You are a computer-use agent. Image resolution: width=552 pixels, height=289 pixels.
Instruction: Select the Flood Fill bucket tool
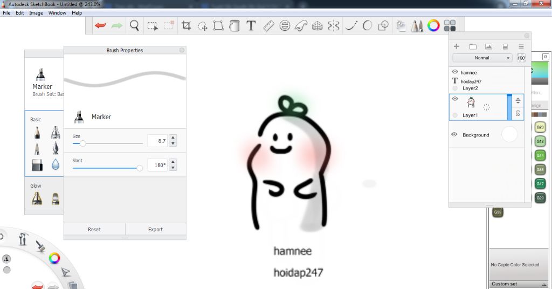coord(234,26)
